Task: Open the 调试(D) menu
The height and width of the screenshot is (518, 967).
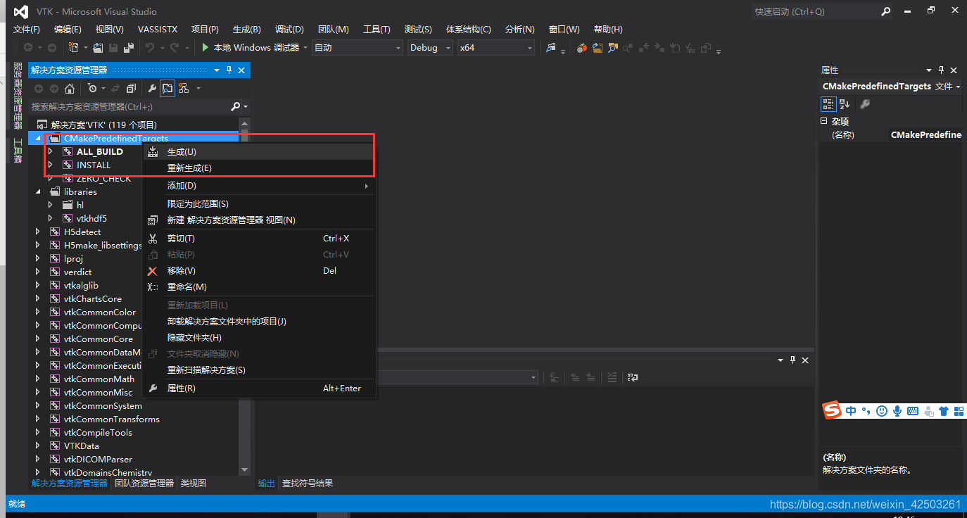Action: pyautogui.click(x=289, y=30)
